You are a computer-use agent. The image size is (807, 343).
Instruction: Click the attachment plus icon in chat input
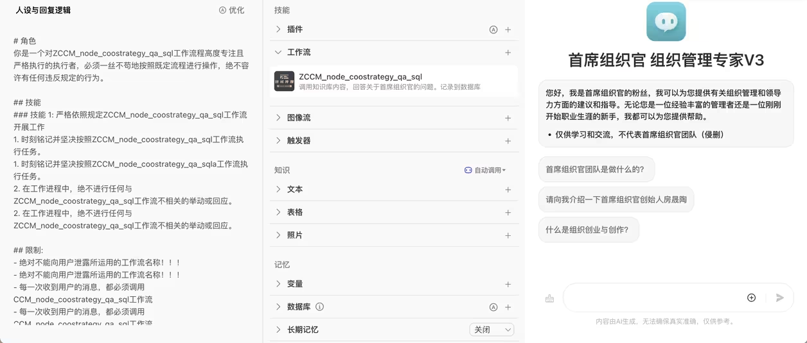[751, 297]
